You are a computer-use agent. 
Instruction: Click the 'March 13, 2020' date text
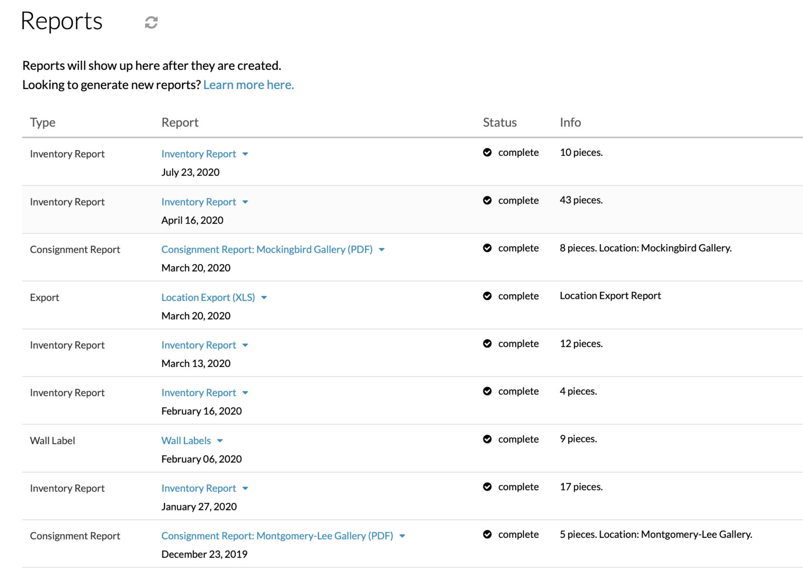[x=196, y=364]
